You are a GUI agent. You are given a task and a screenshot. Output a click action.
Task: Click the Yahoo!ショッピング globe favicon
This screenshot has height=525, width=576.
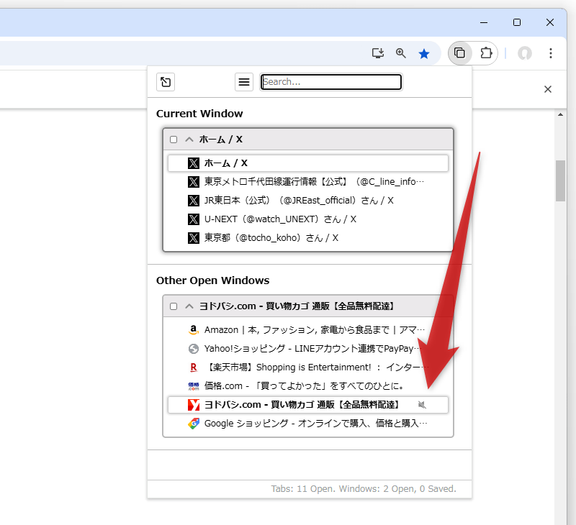click(194, 349)
